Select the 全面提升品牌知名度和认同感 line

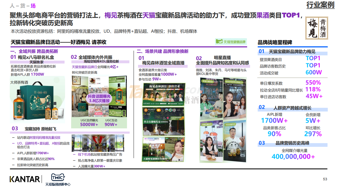click(222, 63)
